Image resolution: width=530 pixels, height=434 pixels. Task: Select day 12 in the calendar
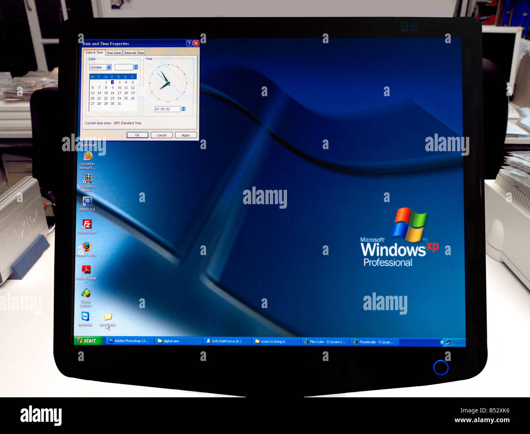pyautogui.click(x=132, y=88)
